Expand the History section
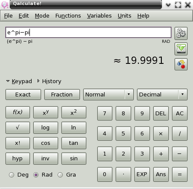 49,81
